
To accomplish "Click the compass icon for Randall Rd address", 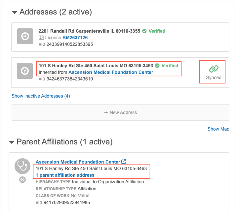I will tap(25, 37).
